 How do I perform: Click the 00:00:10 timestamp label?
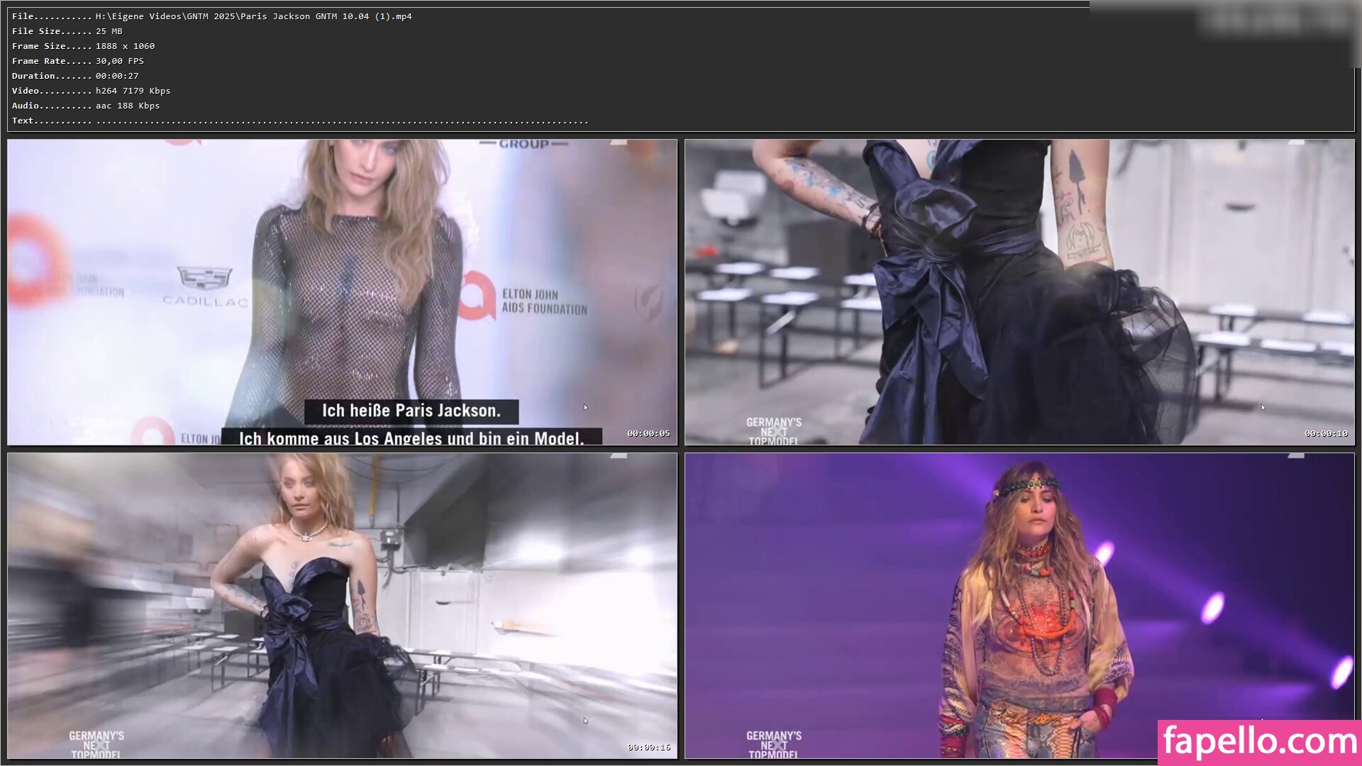1325,433
